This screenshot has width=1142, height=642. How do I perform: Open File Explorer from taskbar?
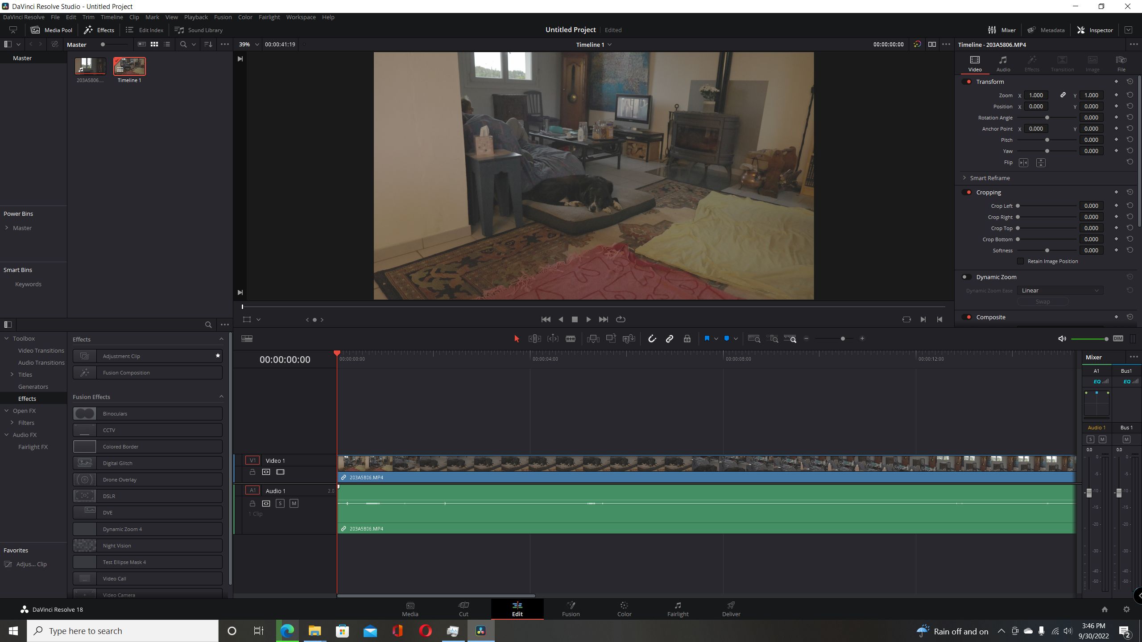click(314, 631)
